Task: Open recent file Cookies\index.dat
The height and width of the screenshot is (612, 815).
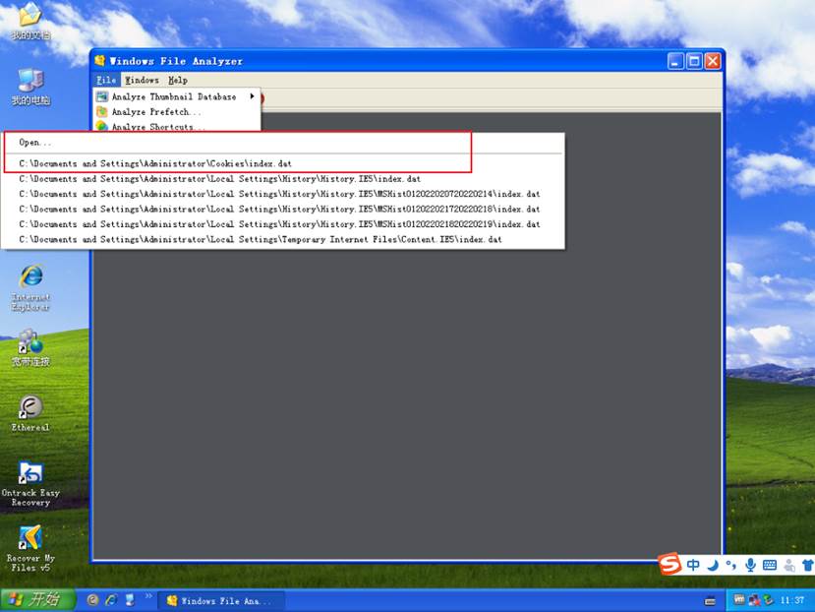Action: (x=283, y=163)
